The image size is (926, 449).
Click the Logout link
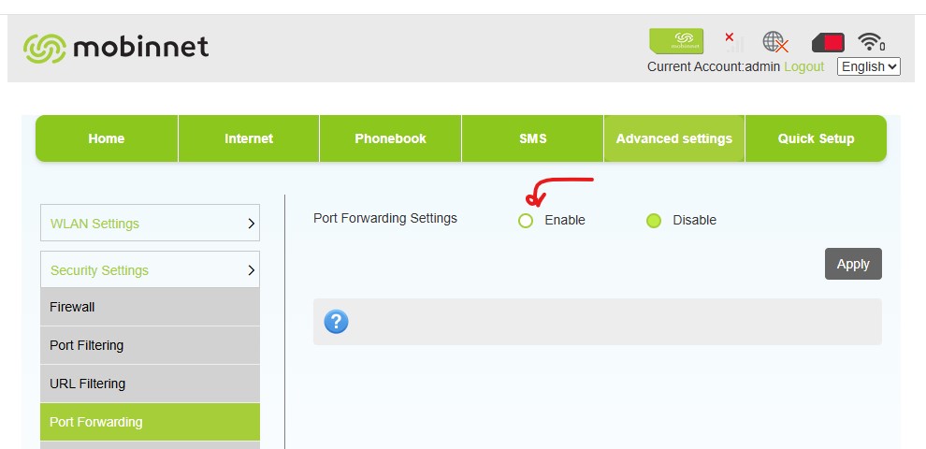coord(804,66)
